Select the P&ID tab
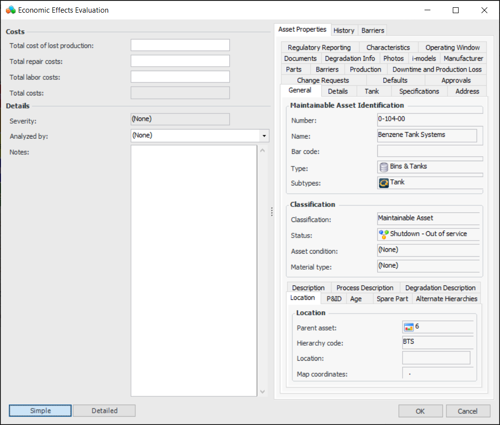 [x=334, y=299]
